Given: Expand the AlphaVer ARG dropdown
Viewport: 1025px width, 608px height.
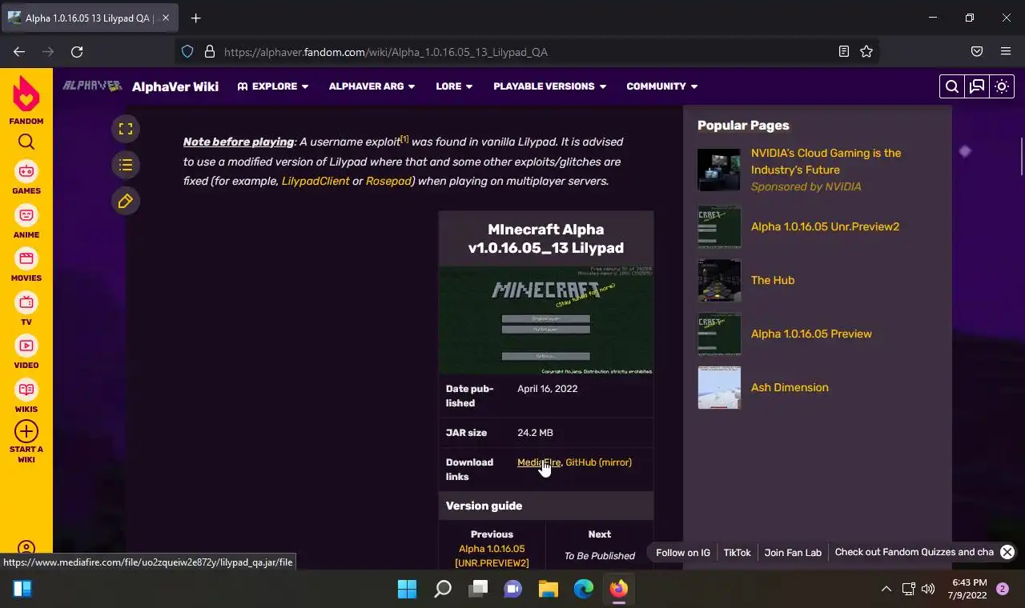Looking at the screenshot, I should coord(372,86).
